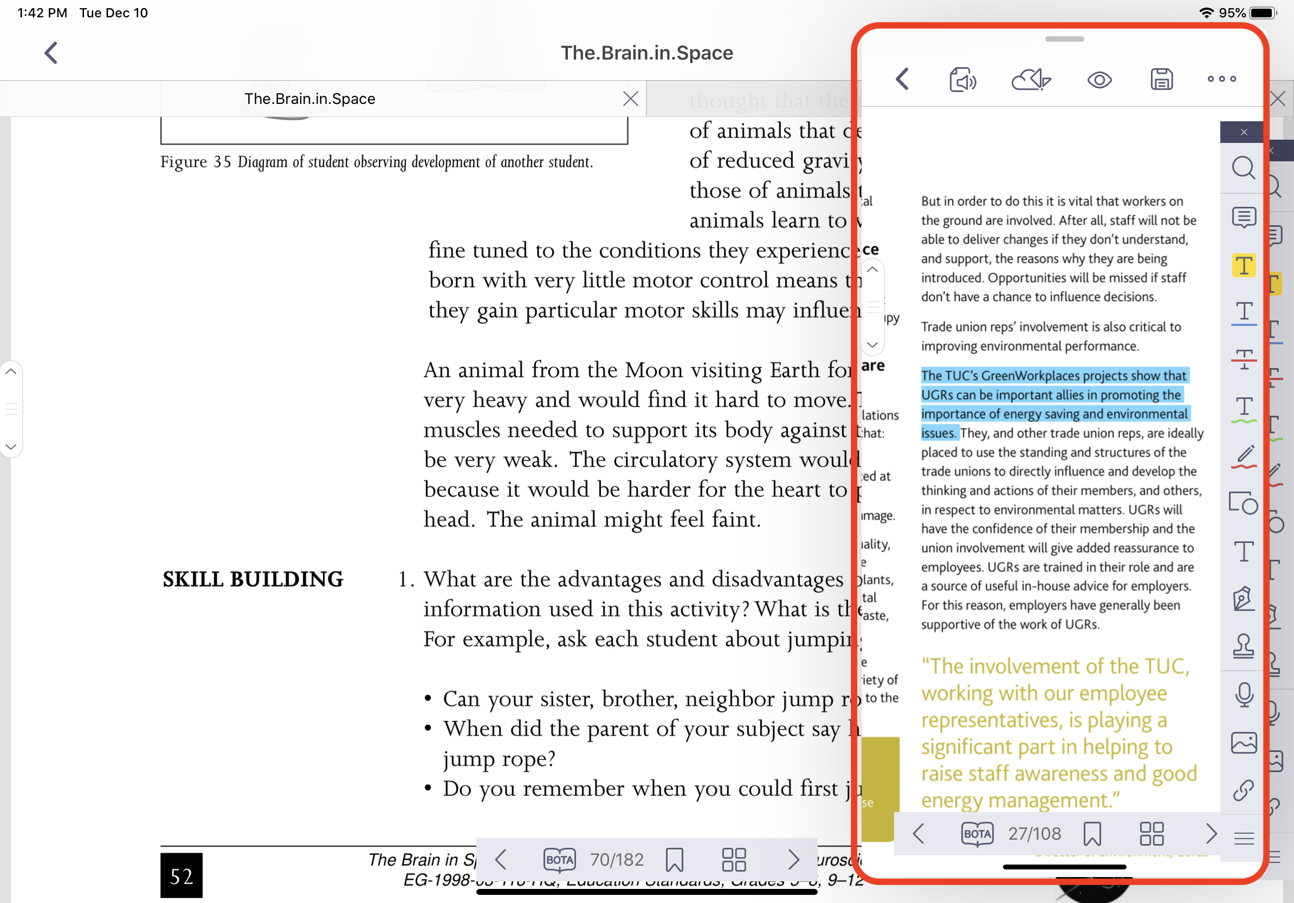Tap toolbar menu lines in slide-over bottom bar
Image resolution: width=1294 pixels, height=903 pixels.
[1244, 839]
